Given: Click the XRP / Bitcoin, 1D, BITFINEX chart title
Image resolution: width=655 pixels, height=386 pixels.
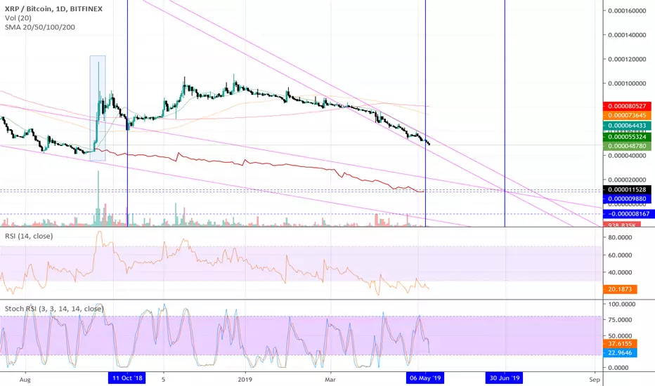Looking at the screenshot, I should pyautogui.click(x=53, y=8).
